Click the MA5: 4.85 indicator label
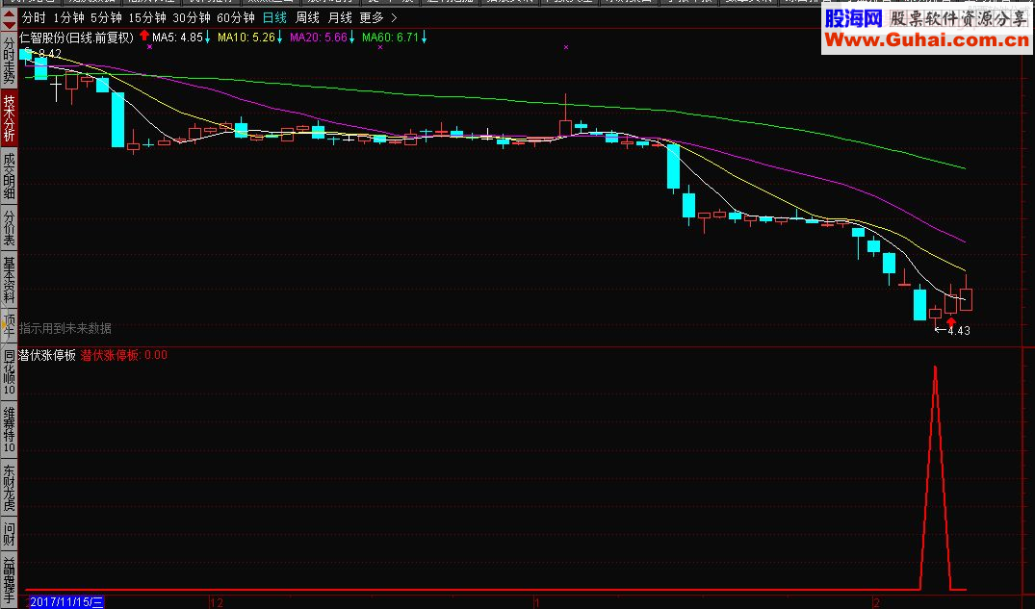The width and height of the screenshot is (1035, 609). tap(177, 38)
